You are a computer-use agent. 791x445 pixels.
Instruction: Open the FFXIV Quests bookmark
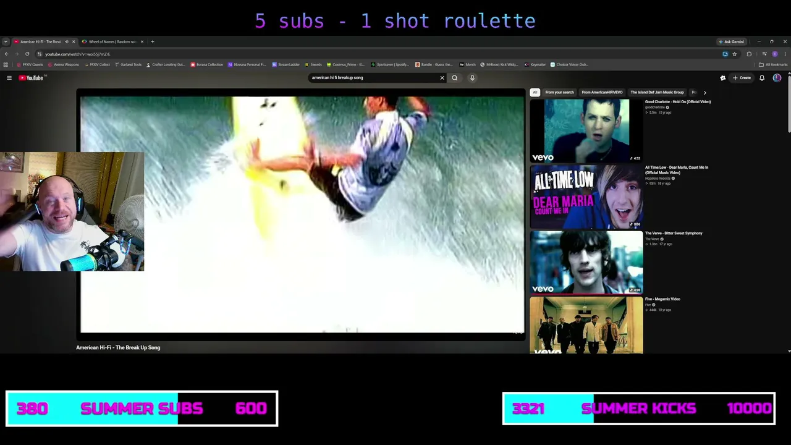[x=30, y=64]
